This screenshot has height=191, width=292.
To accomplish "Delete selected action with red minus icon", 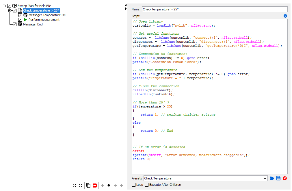I will pyautogui.click(x=95, y=186).
